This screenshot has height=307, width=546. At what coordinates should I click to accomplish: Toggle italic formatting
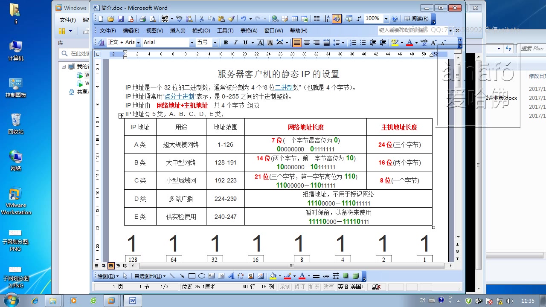tap(235, 43)
